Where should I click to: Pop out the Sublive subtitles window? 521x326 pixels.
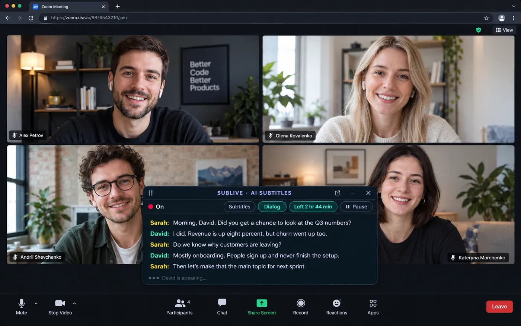click(338, 193)
